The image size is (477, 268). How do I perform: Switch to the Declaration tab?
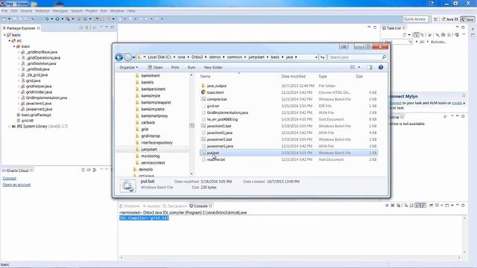pyautogui.click(x=175, y=206)
